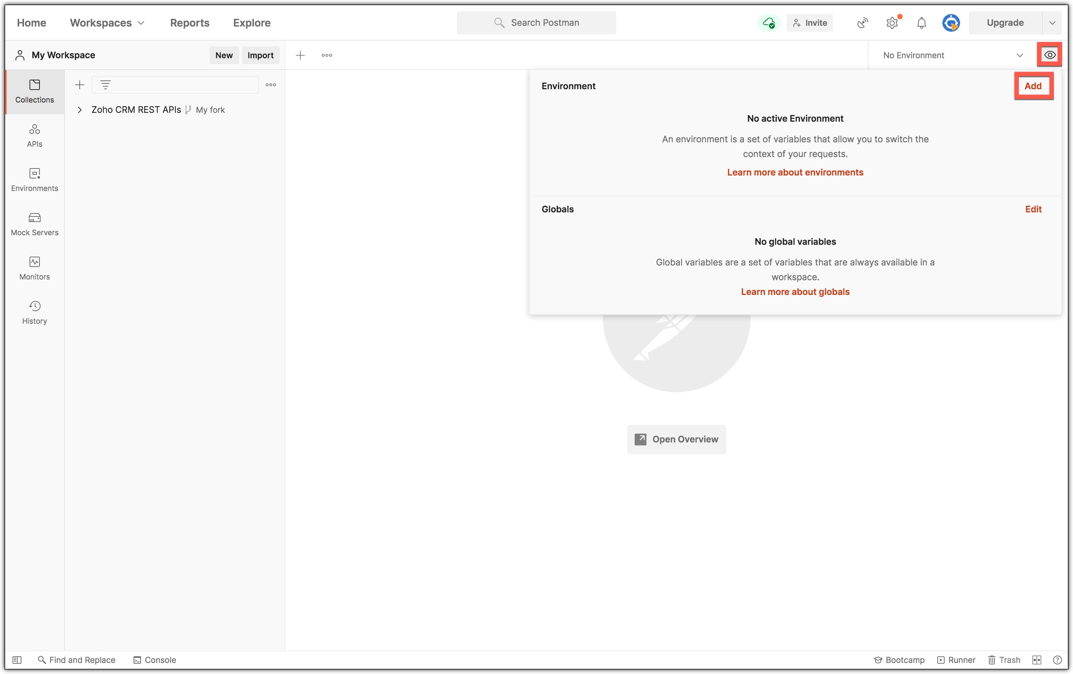Open the Mock Servers panel

point(34,224)
